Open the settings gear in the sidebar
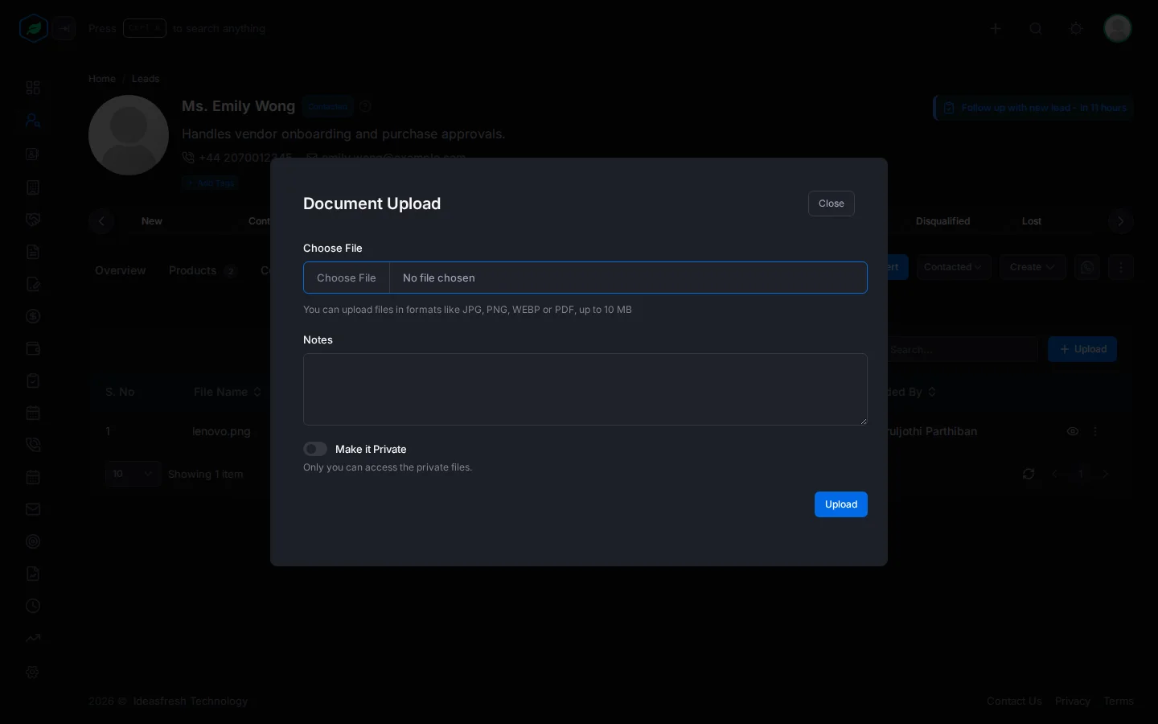Screen dimensions: 1158x724 coord(33,673)
